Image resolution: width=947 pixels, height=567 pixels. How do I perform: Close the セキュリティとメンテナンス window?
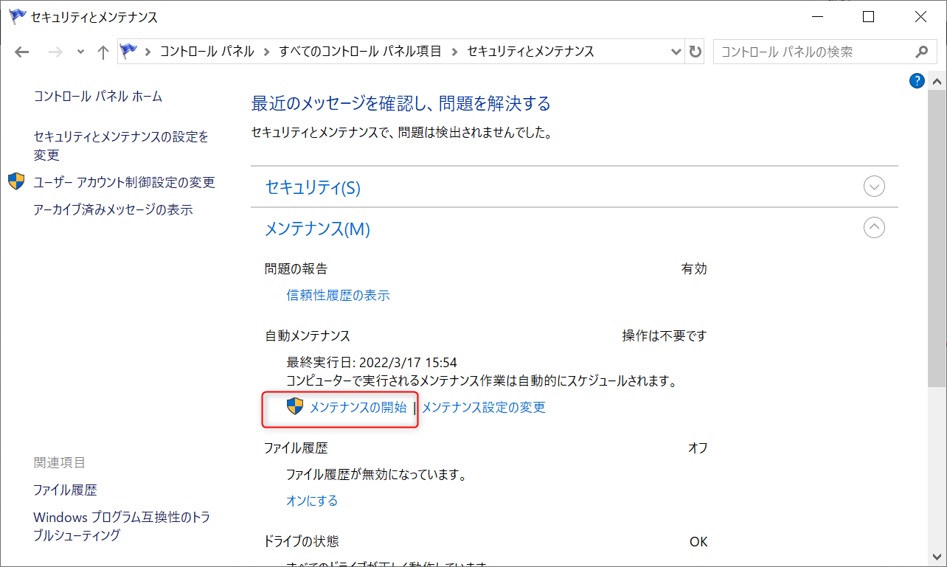coord(920,16)
